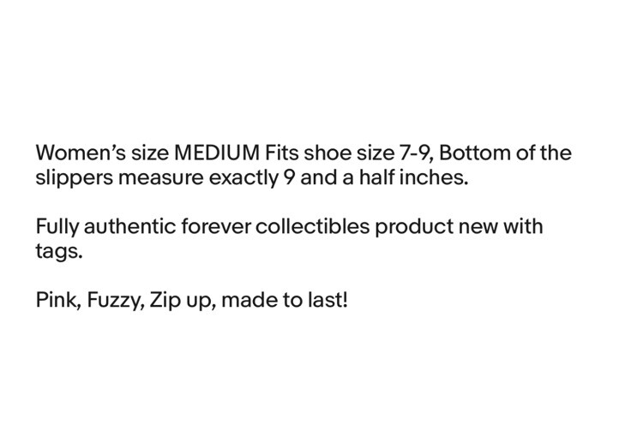Click the word "forever" in the second paragraph
Screen dimensions: 631x431
point(216,226)
